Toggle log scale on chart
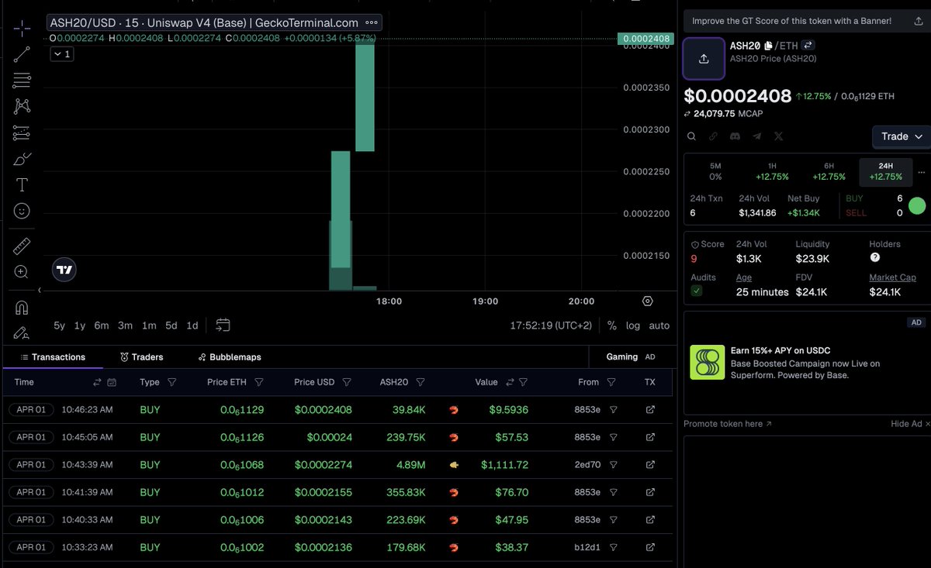 coord(633,325)
